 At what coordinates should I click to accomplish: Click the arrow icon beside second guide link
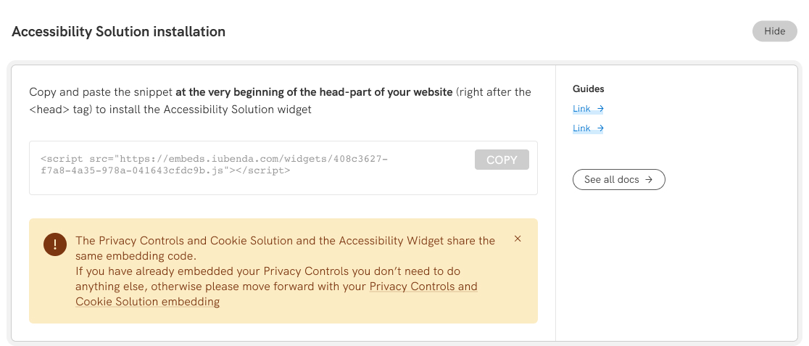[x=600, y=128]
